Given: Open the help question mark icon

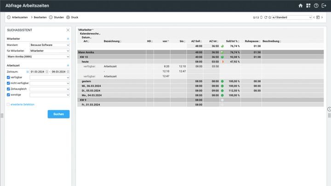Looking at the screenshot, I should pos(316,6).
